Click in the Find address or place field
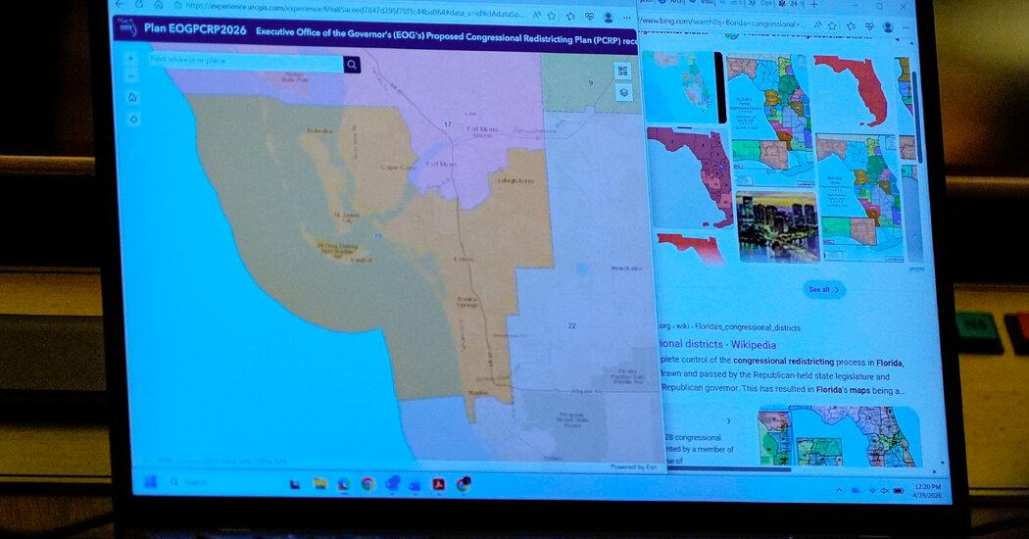Screen dimensions: 1029x539 [x=246, y=61]
